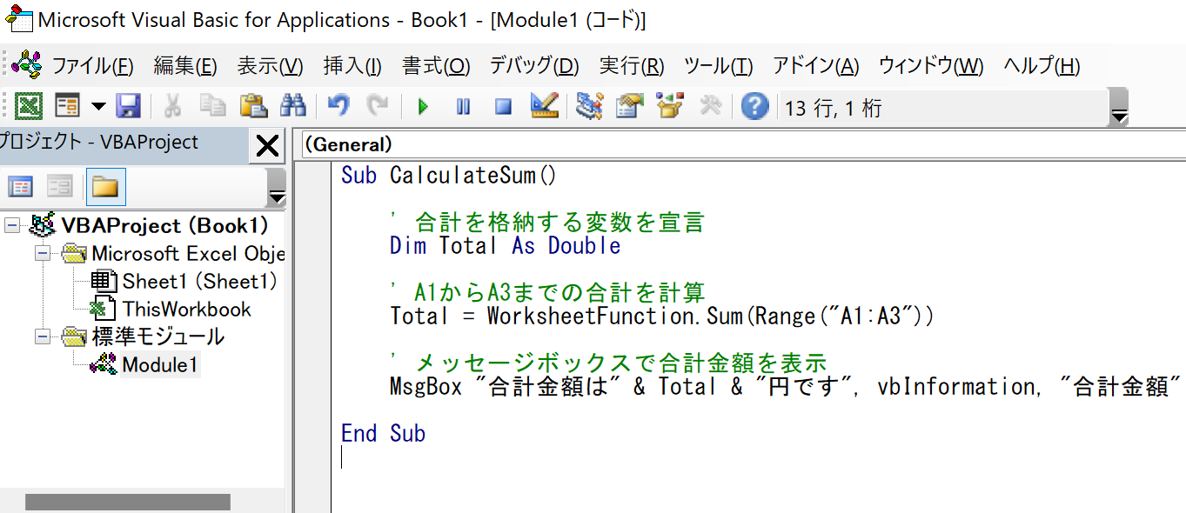
Task: Collapse the VBAProject (Book1) tree node
Action: pos(12,226)
